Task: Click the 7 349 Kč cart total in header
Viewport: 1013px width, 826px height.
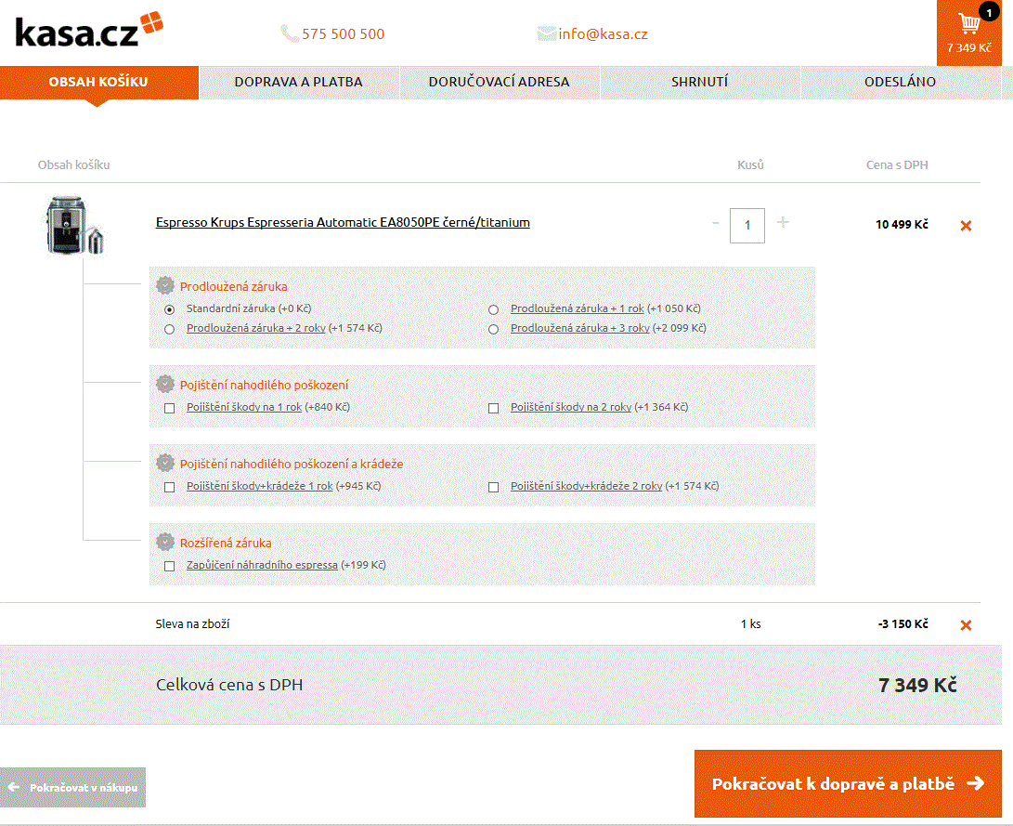Action: [969, 47]
